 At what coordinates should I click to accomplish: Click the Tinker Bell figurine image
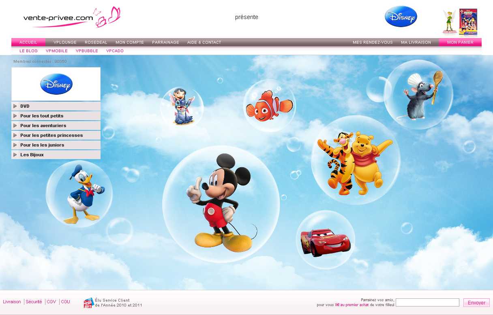(449, 22)
